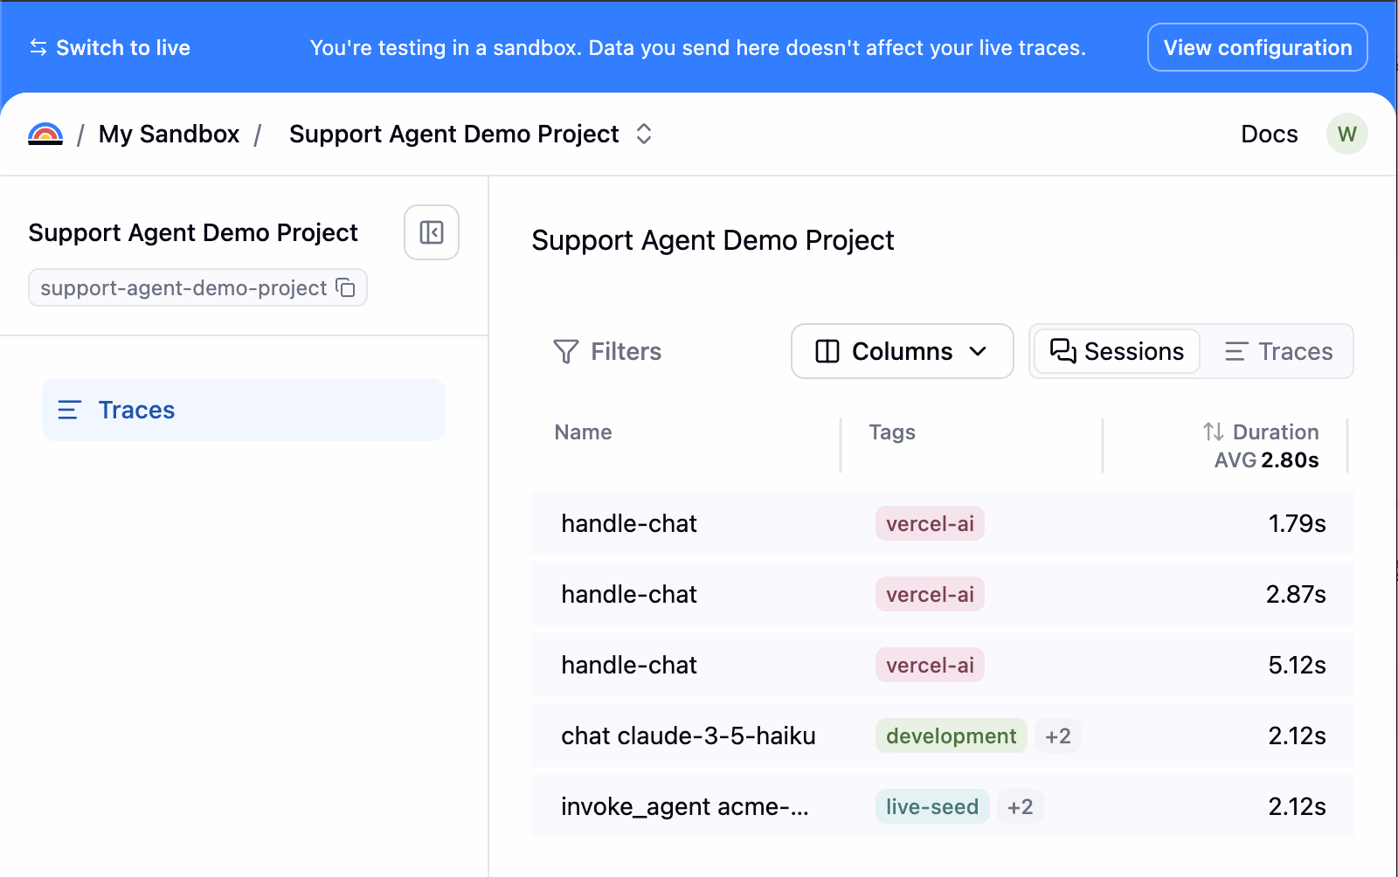Image resolution: width=1398 pixels, height=877 pixels.
Task: Select Traces in the sidebar
Action: pyautogui.click(x=244, y=410)
